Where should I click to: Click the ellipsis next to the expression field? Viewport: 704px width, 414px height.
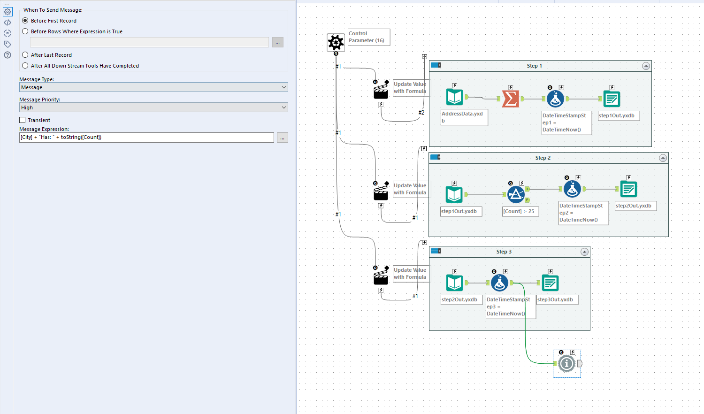click(278, 42)
